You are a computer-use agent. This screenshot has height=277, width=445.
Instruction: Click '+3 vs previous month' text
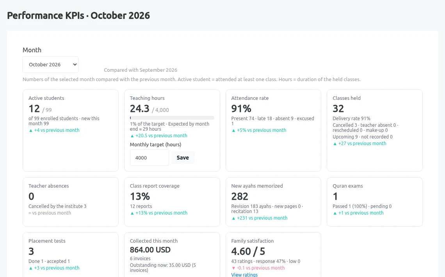click(54, 268)
